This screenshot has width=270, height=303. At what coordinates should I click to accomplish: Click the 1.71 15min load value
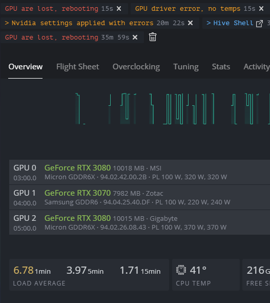coord(140,270)
